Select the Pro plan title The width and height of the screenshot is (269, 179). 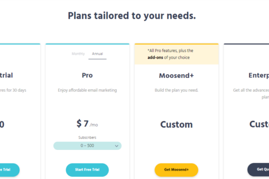[x=87, y=75]
